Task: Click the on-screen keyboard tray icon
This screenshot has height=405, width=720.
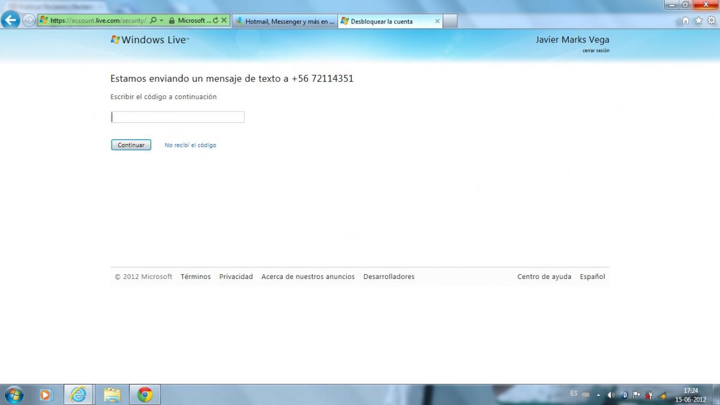Action: pos(586,395)
